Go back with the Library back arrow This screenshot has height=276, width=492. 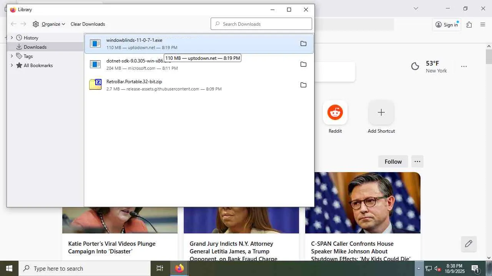(13, 24)
